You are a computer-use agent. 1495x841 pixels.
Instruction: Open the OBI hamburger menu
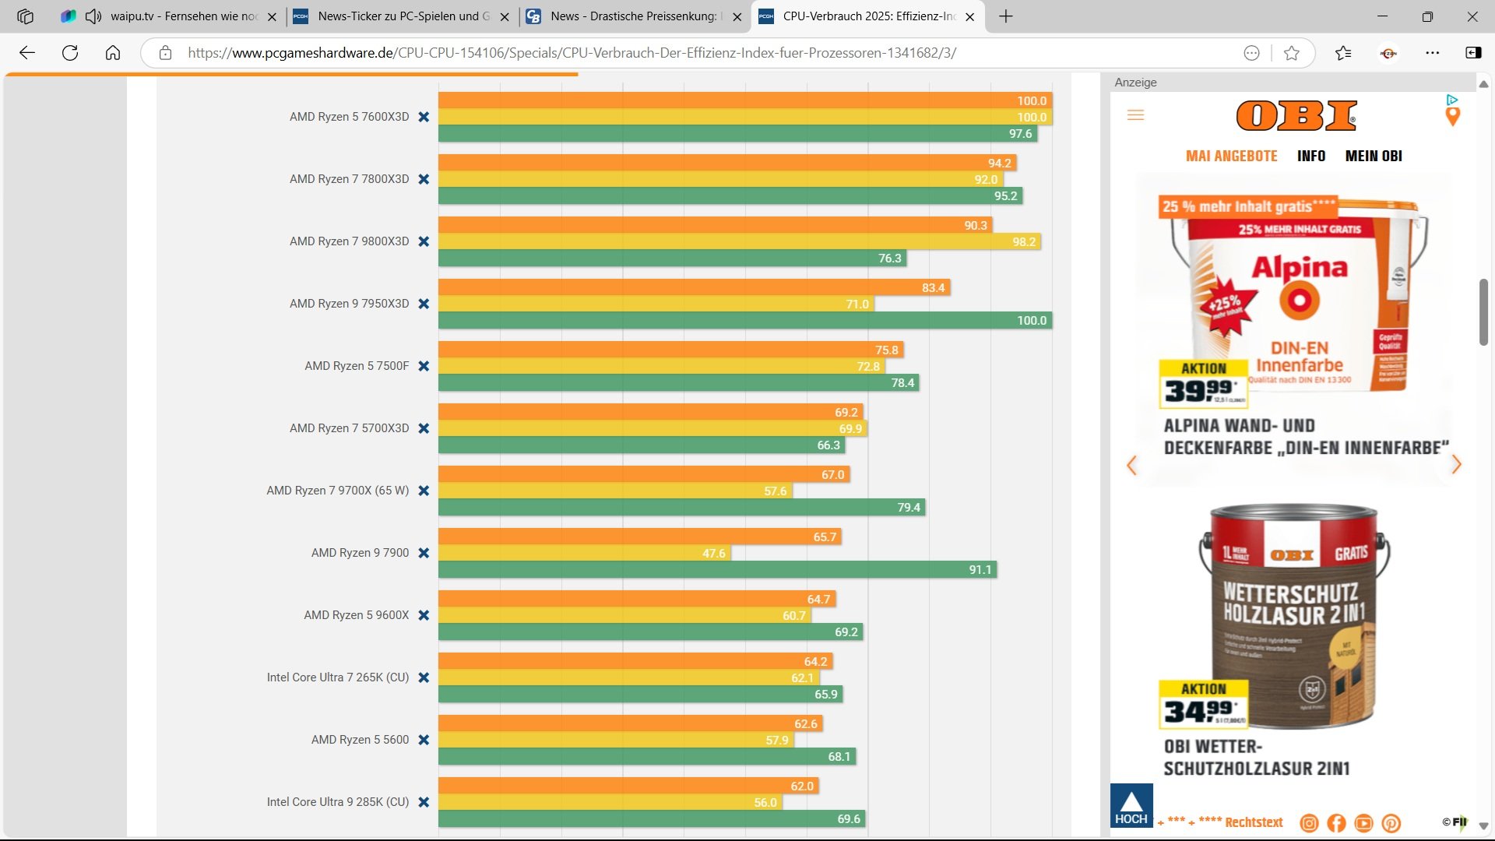click(x=1135, y=115)
